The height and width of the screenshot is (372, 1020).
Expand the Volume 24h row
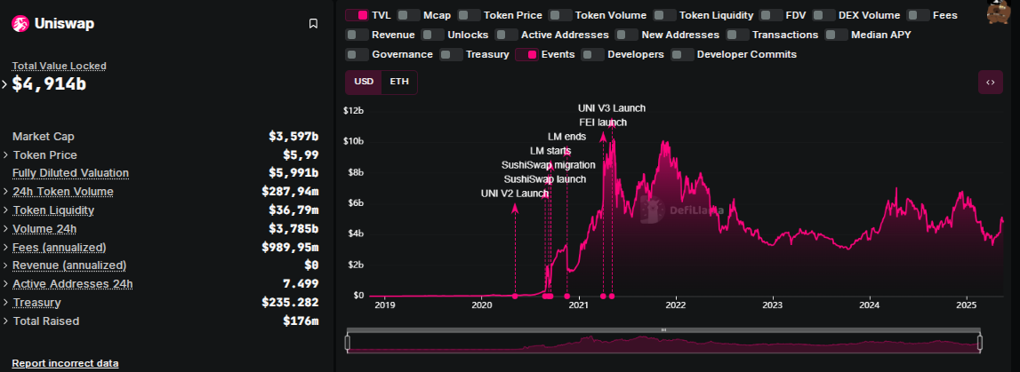point(6,228)
